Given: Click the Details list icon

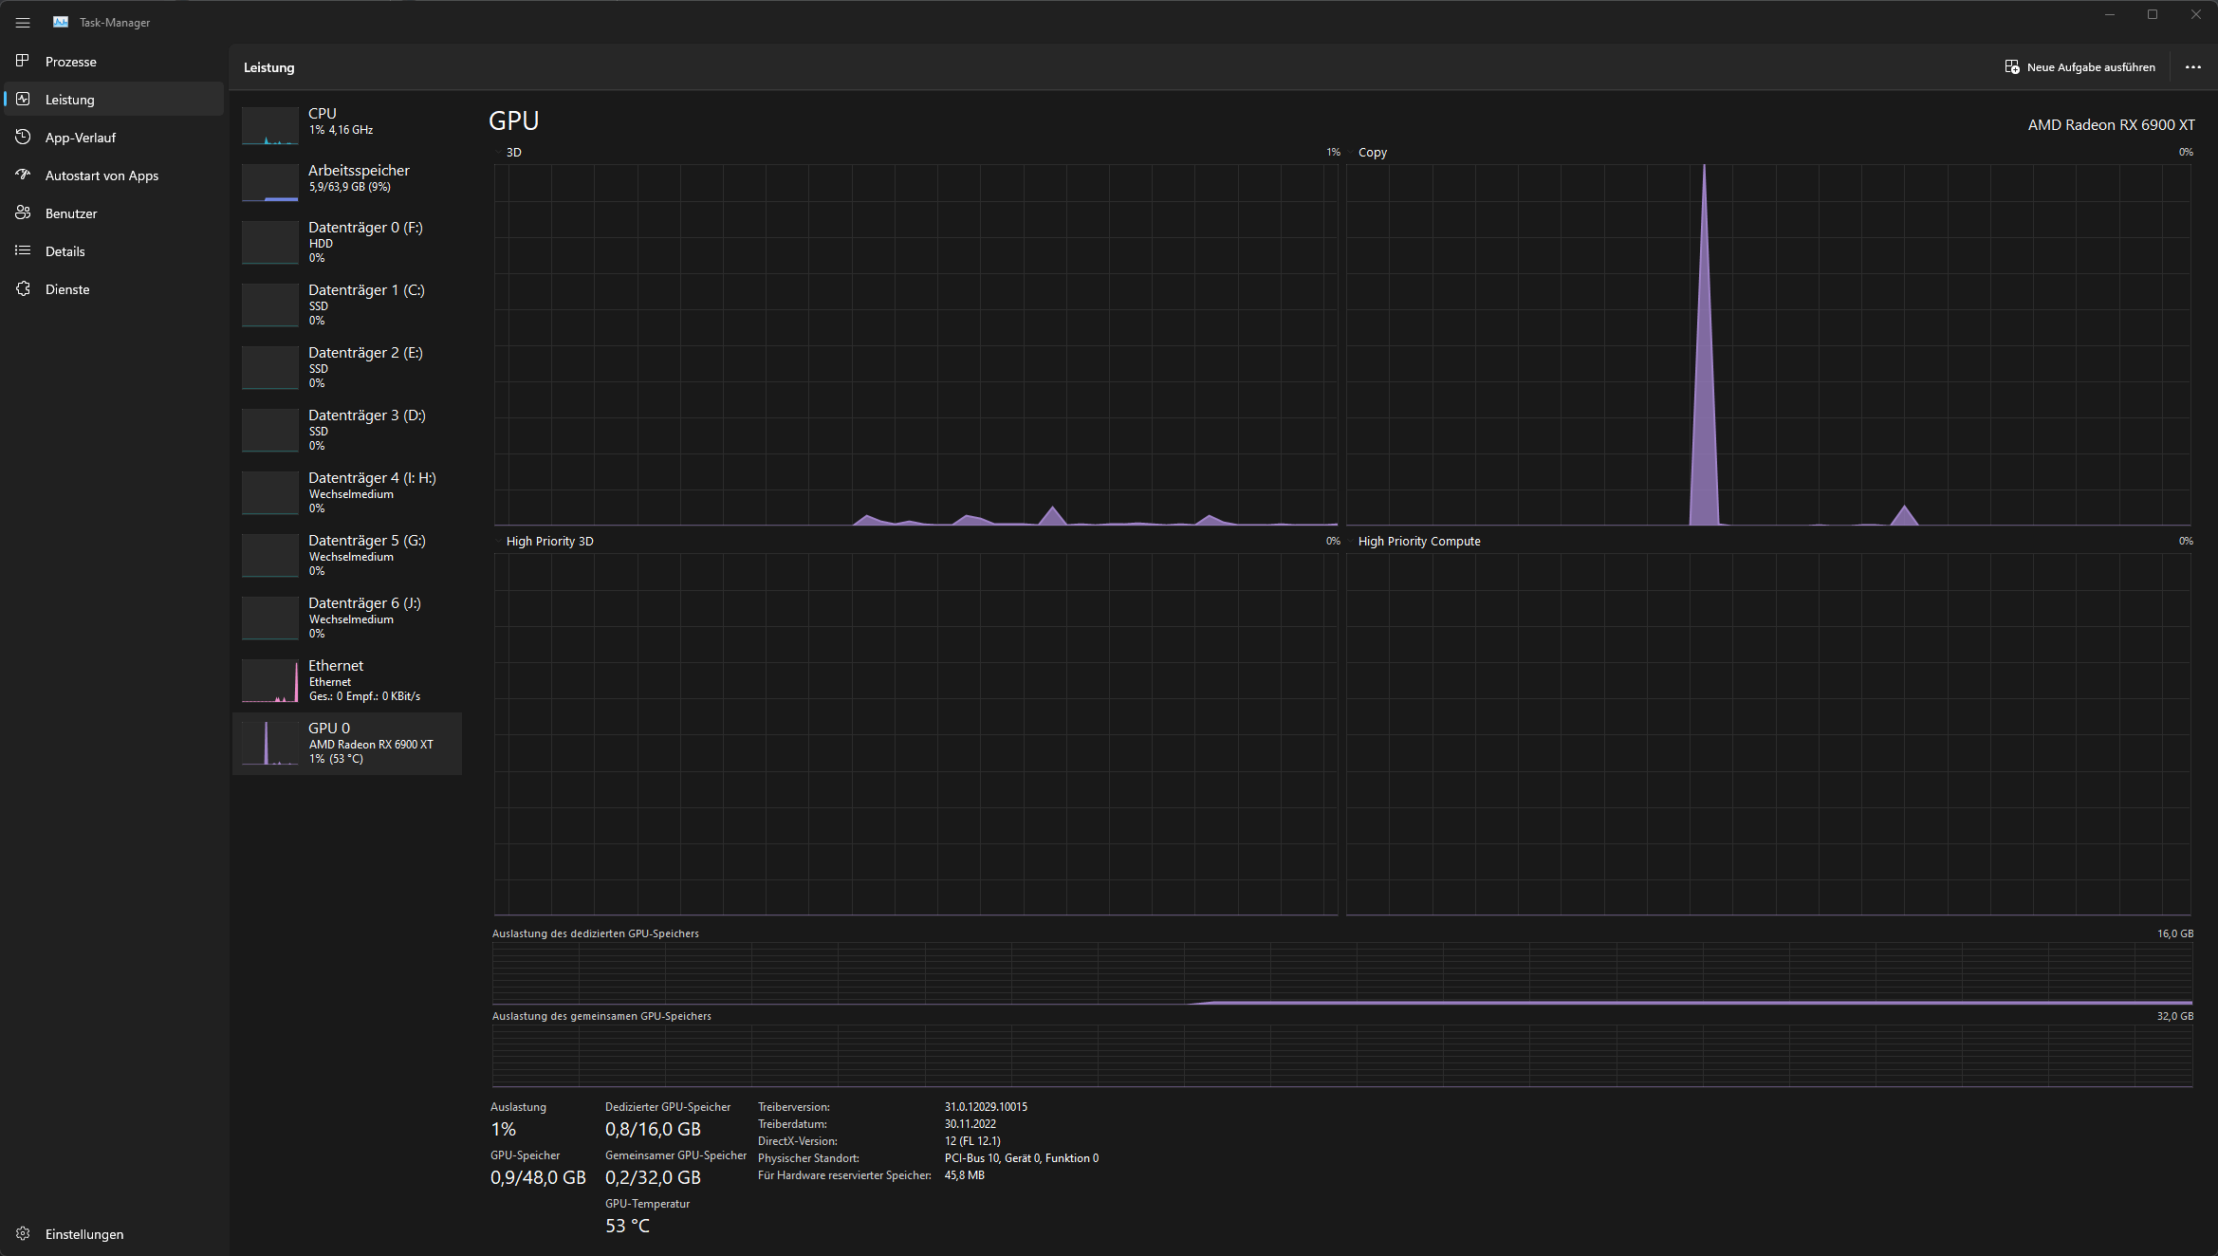Looking at the screenshot, I should pos(23,250).
